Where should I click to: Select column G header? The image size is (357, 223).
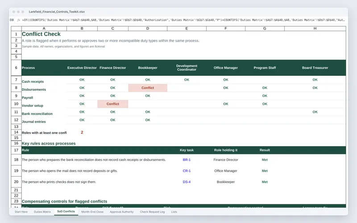[265, 29]
